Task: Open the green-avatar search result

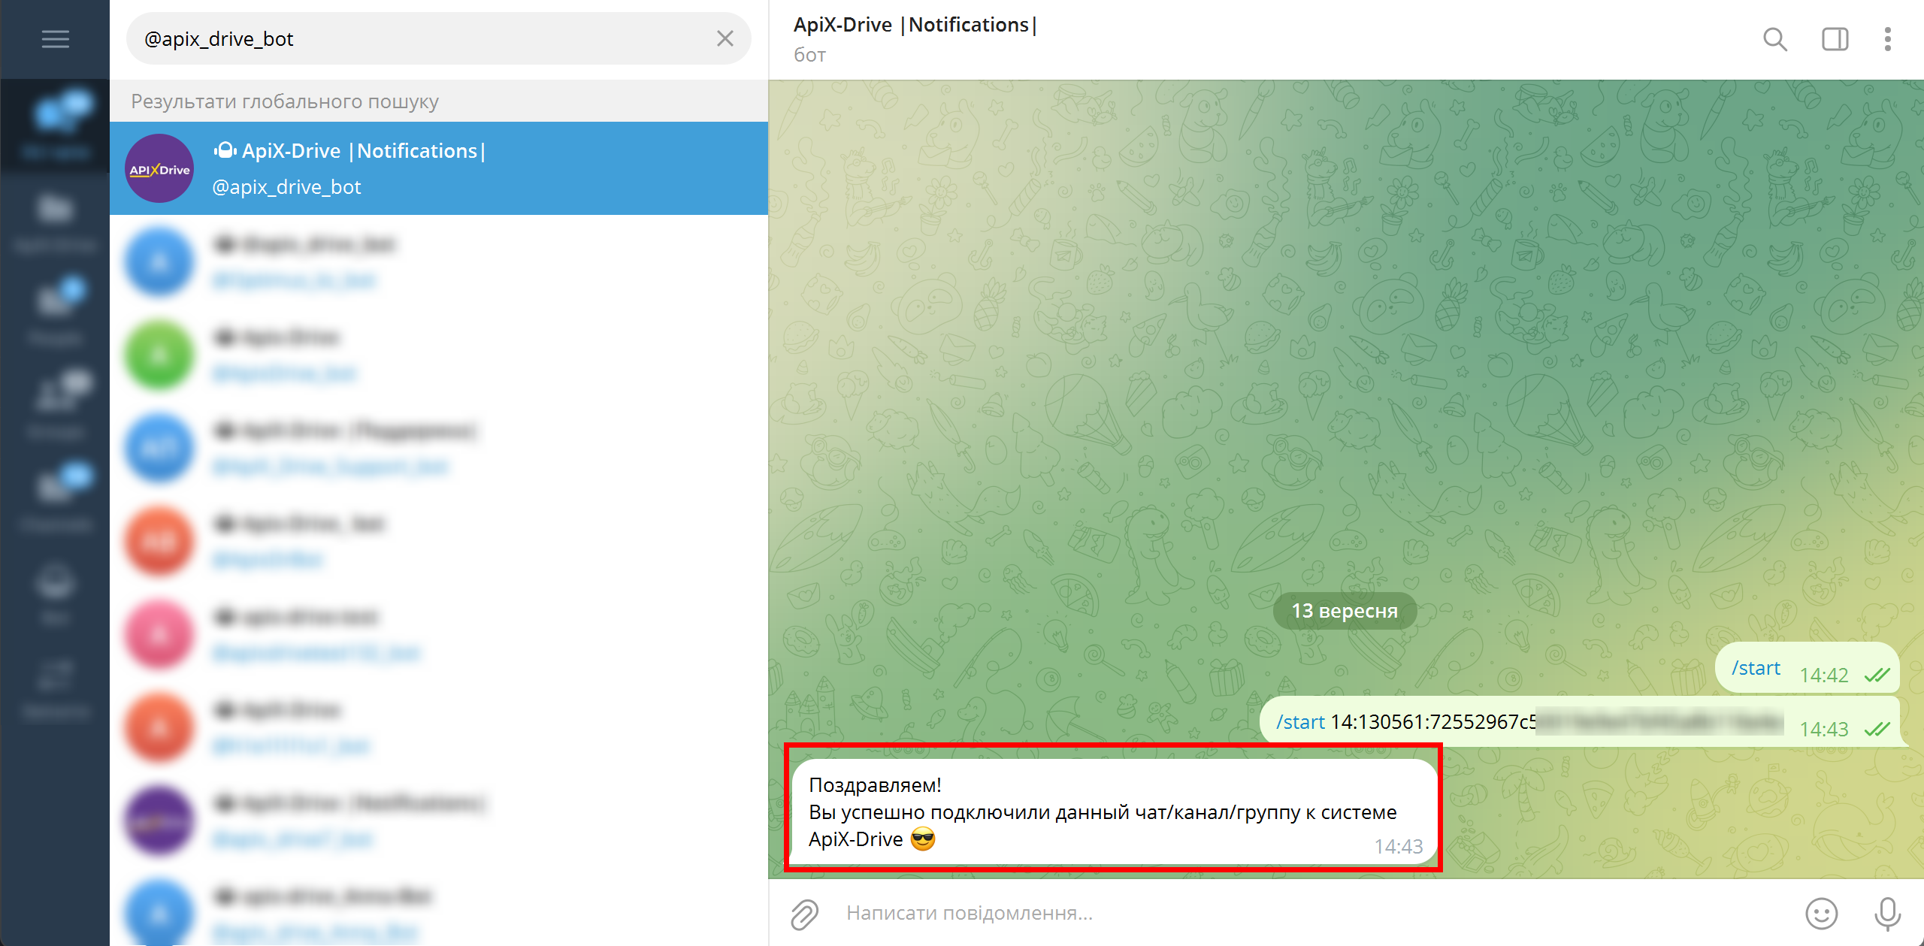Action: click(x=439, y=355)
